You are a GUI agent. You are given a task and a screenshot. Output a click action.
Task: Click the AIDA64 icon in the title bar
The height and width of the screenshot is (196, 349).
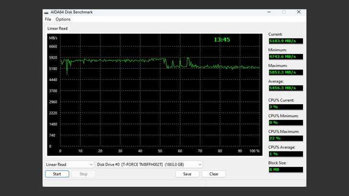click(x=46, y=12)
